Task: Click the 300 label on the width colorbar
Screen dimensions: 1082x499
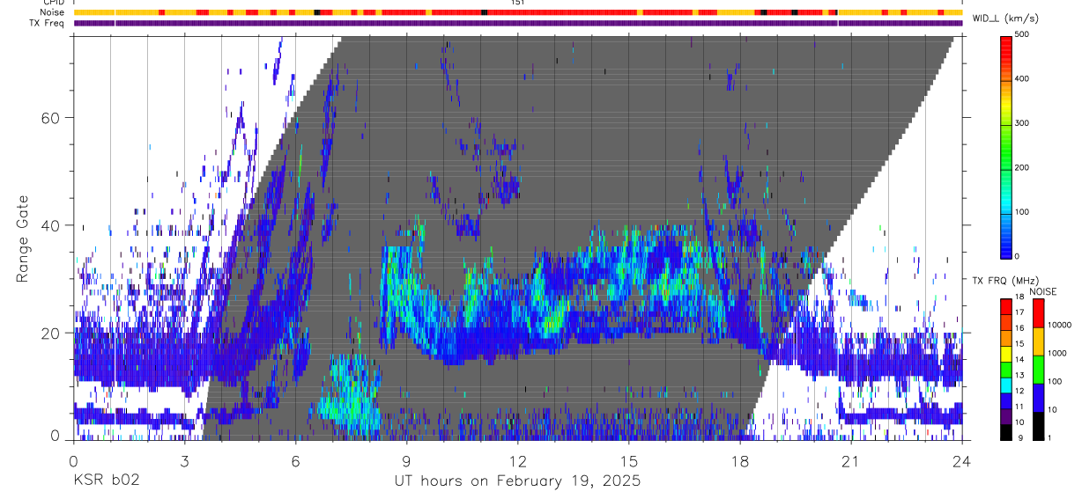Action: point(1022,123)
